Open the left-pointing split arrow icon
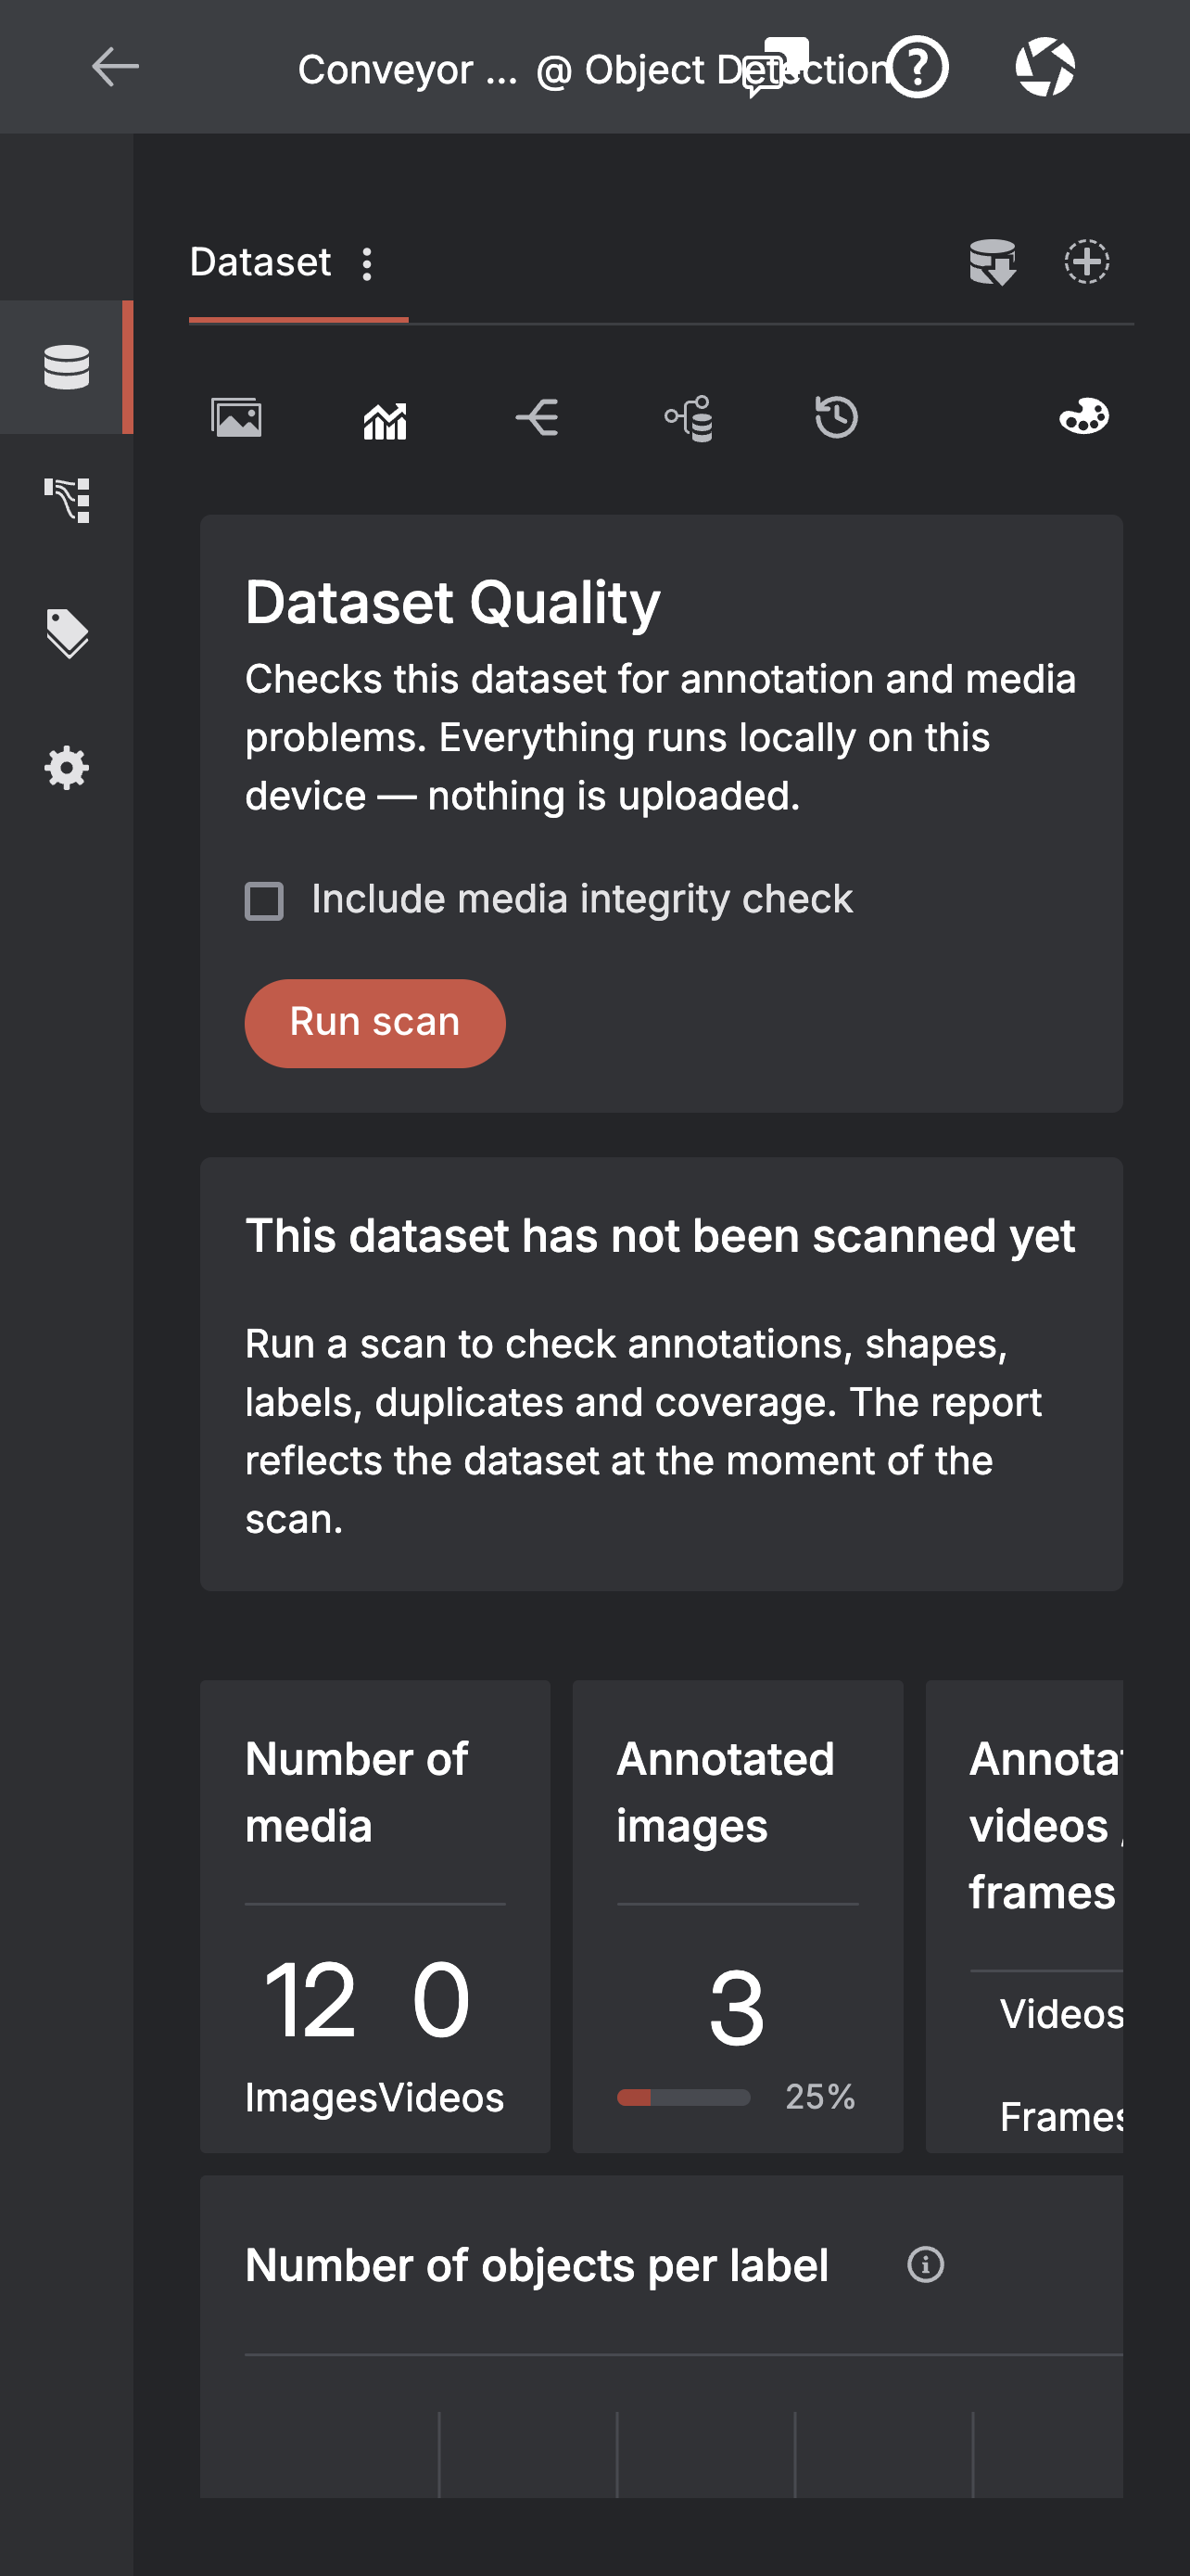Image resolution: width=1190 pixels, height=2576 pixels. coord(537,417)
